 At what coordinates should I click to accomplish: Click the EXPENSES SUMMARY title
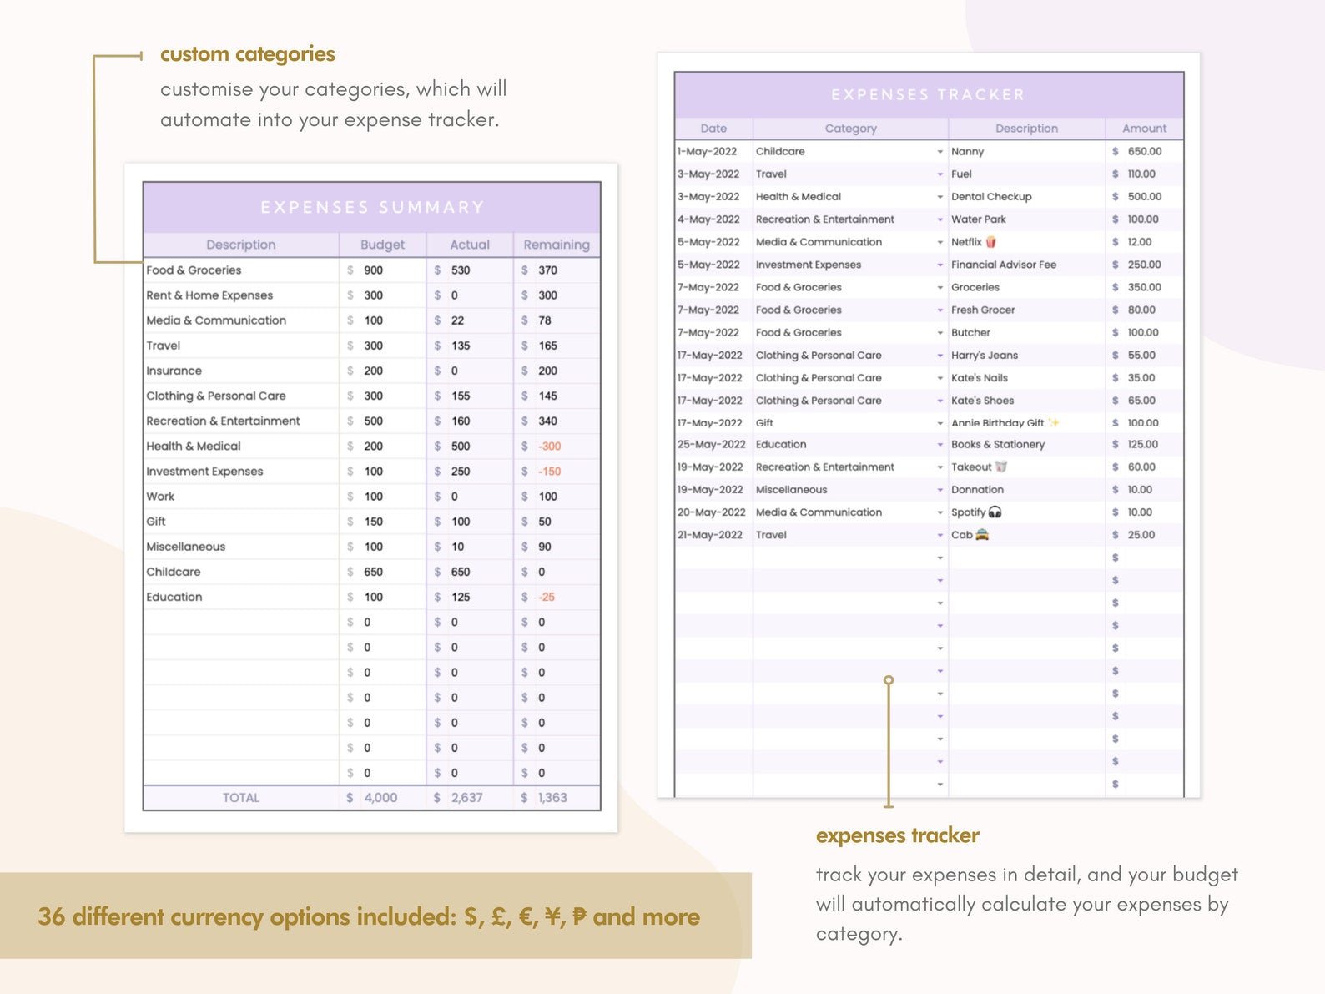click(372, 207)
